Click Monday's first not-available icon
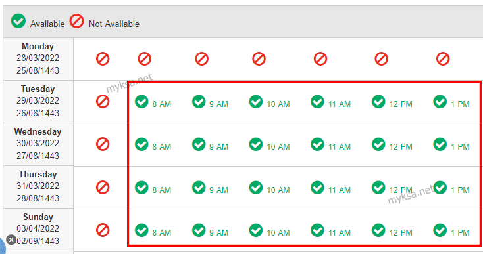Viewport: 483px width, 254px height. [x=103, y=58]
